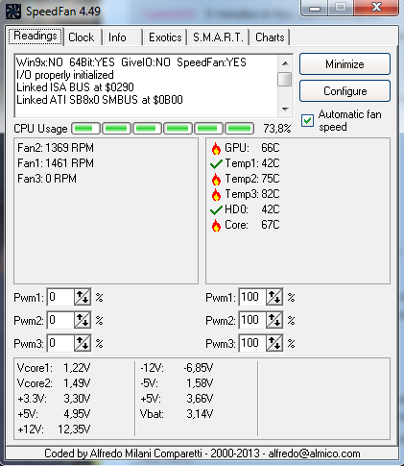Click the Minimize button
404x466 pixels.
tap(345, 64)
